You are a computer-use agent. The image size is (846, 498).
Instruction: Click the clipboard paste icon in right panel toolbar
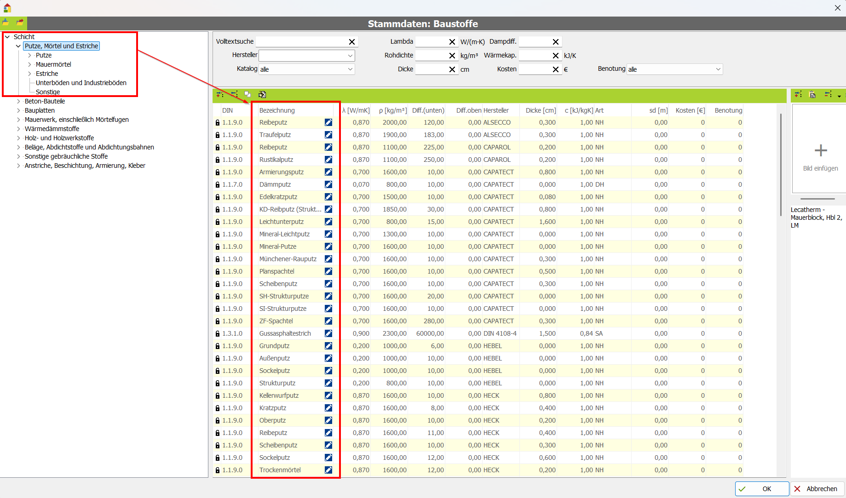812,94
